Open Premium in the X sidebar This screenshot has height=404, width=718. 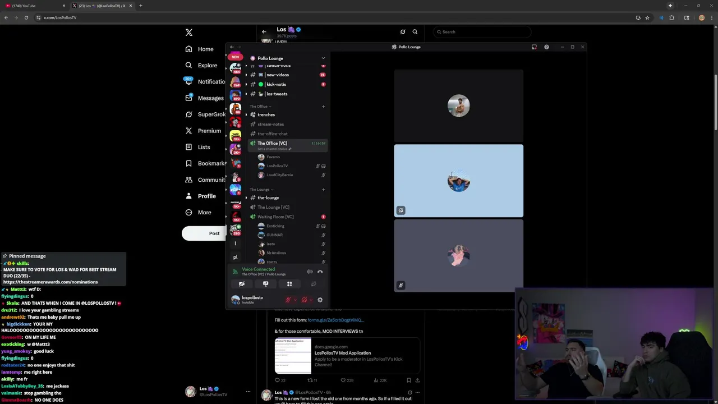tap(202, 131)
